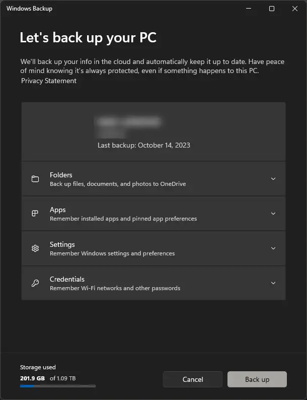
Task: Open the Privacy Statement link
Action: pos(49,81)
